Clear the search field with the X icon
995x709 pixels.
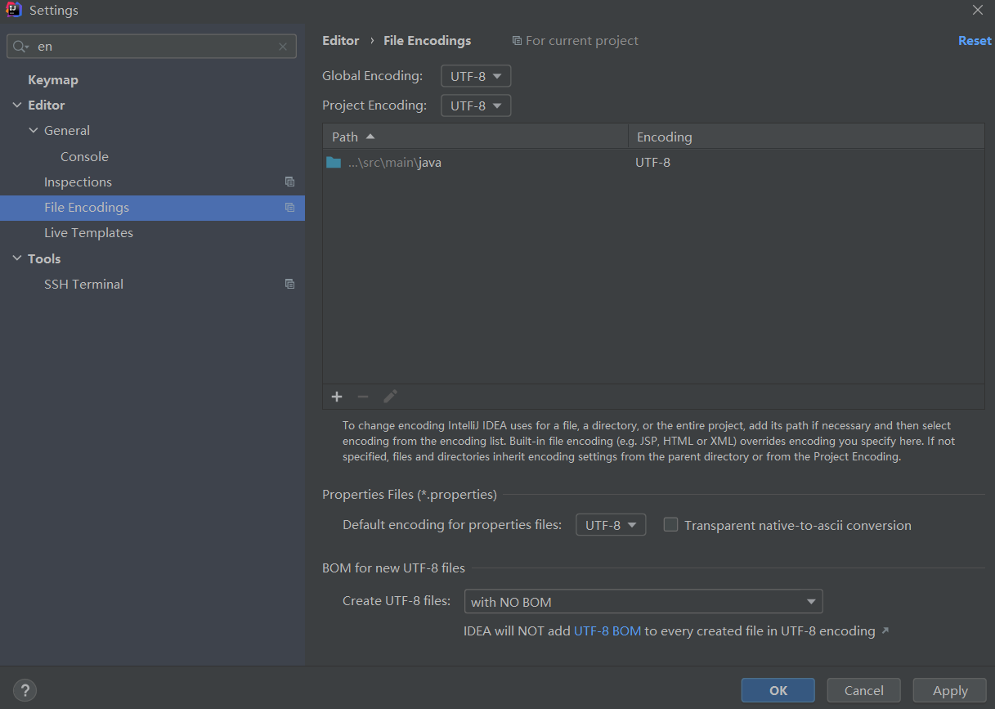[x=283, y=47]
